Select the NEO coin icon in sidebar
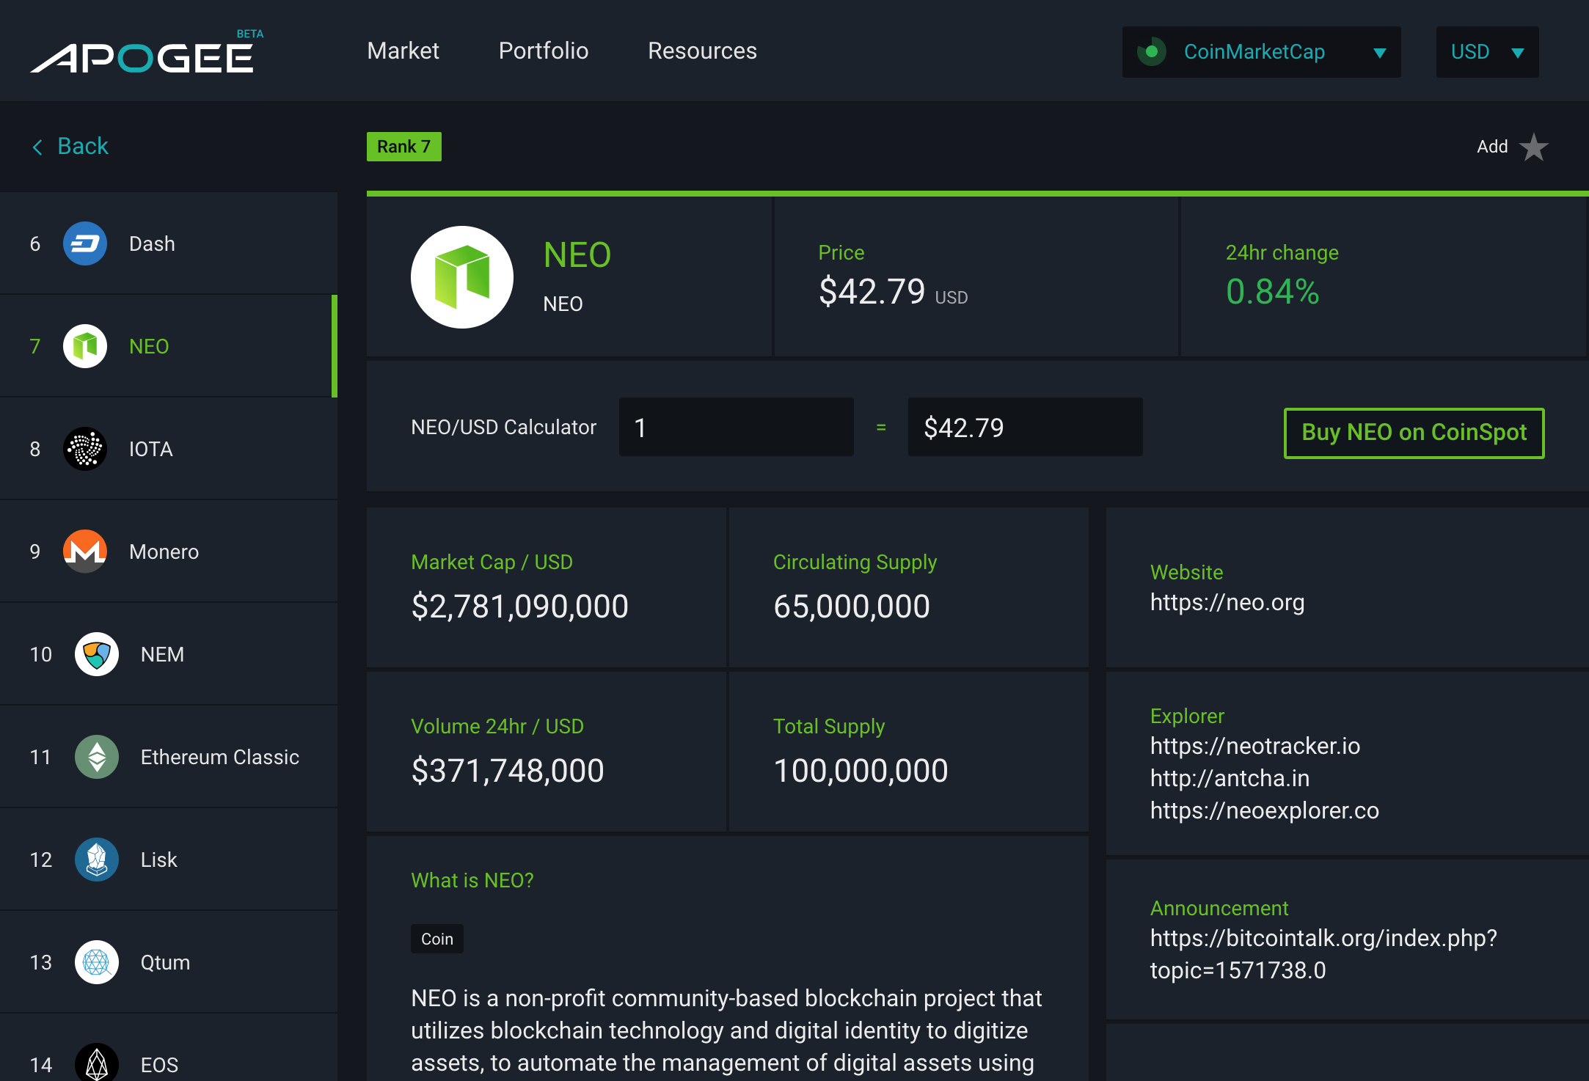The width and height of the screenshot is (1589, 1081). 85,345
